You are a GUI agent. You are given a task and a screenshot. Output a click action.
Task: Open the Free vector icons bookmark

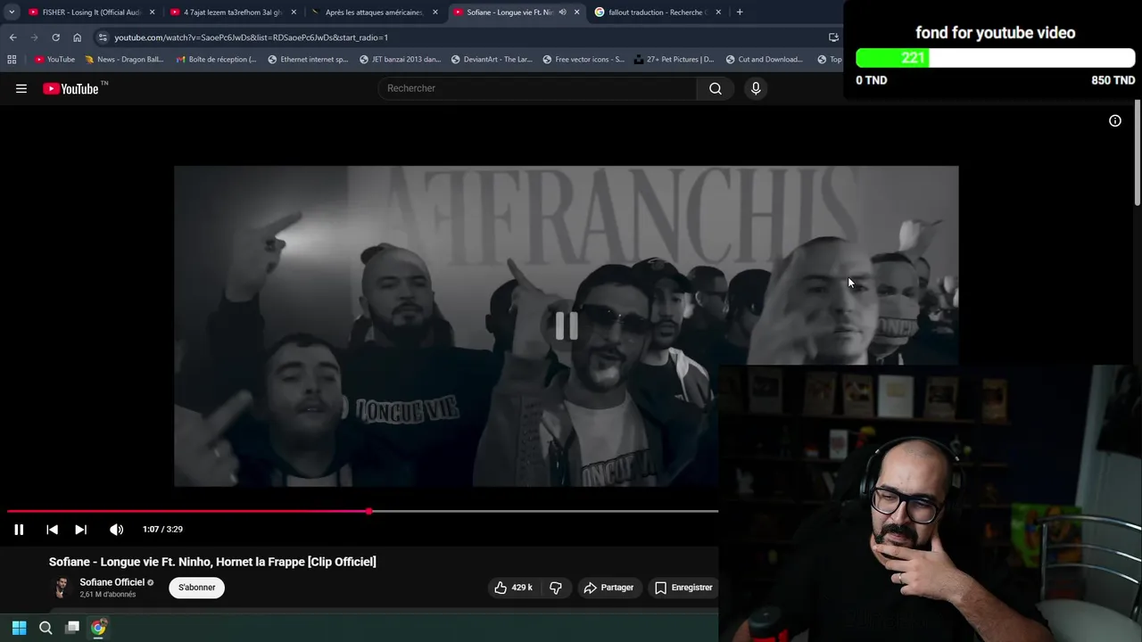tap(583, 60)
